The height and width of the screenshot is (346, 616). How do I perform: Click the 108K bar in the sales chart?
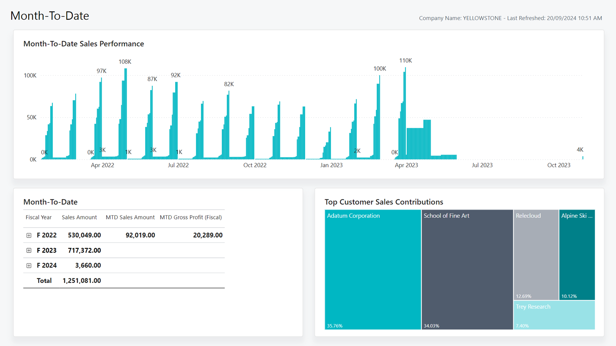pyautogui.click(x=125, y=112)
